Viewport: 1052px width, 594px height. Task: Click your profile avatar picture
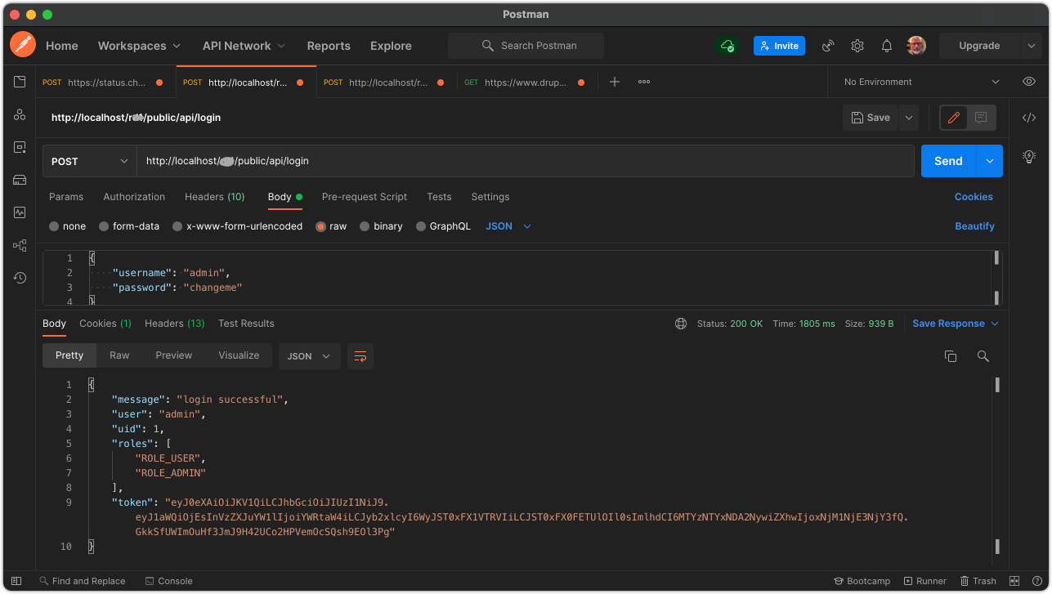pyautogui.click(x=915, y=46)
